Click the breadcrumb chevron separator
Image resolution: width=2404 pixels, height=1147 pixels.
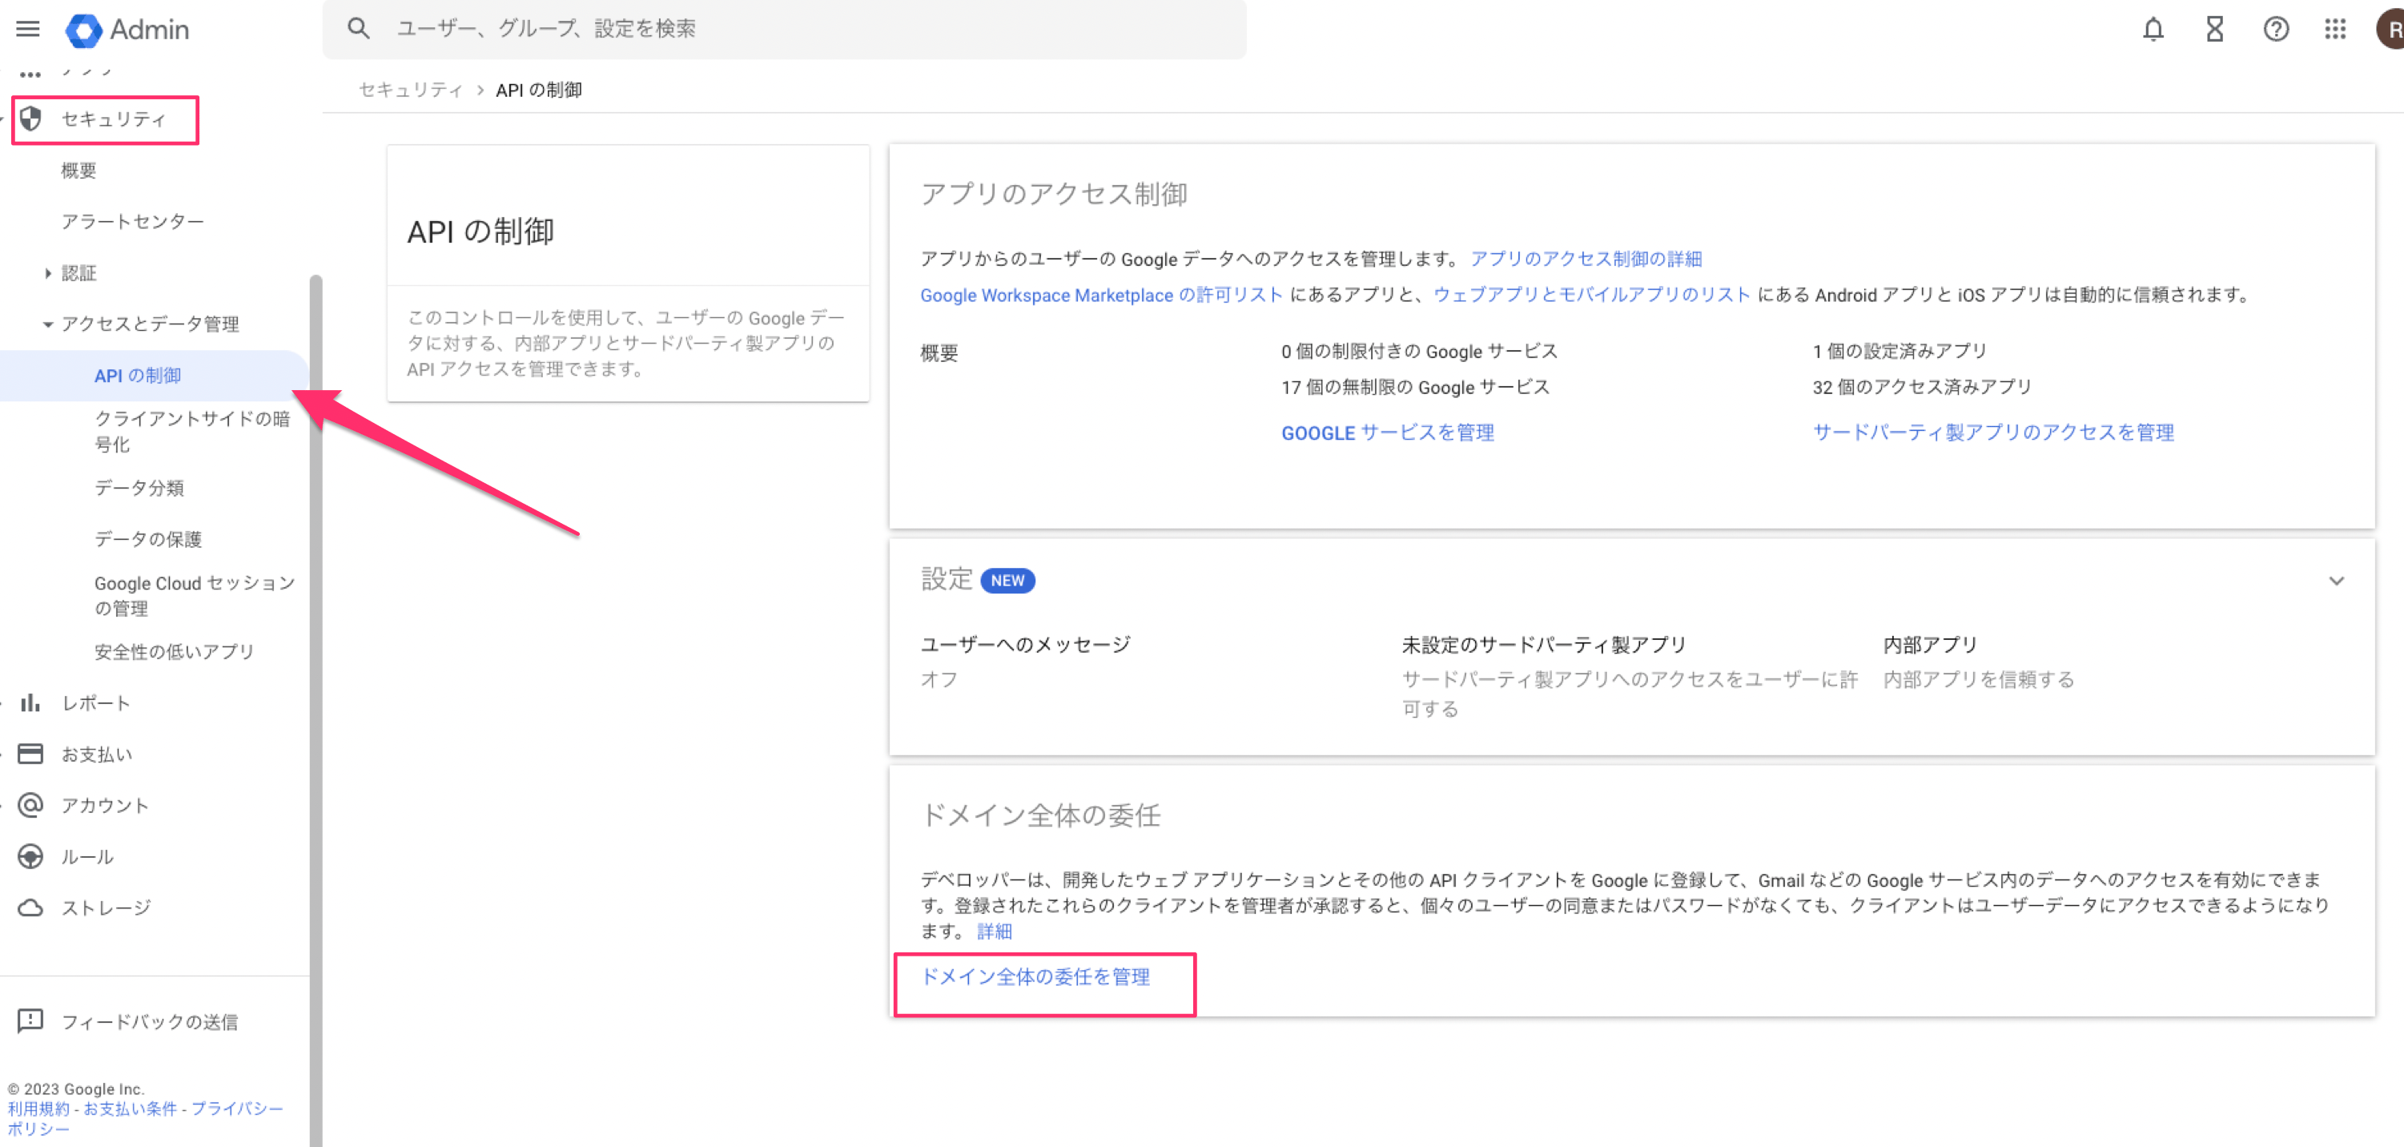pyautogui.click(x=480, y=91)
